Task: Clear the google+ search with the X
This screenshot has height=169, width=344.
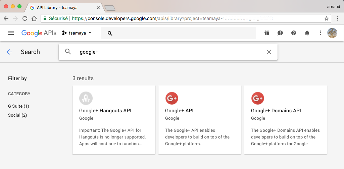Action: click(x=268, y=52)
